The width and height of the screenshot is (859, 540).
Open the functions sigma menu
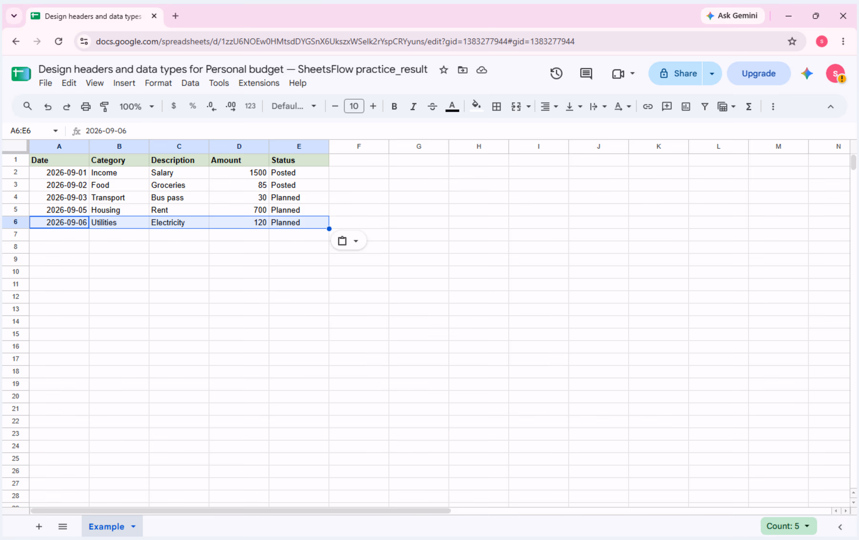click(x=749, y=106)
